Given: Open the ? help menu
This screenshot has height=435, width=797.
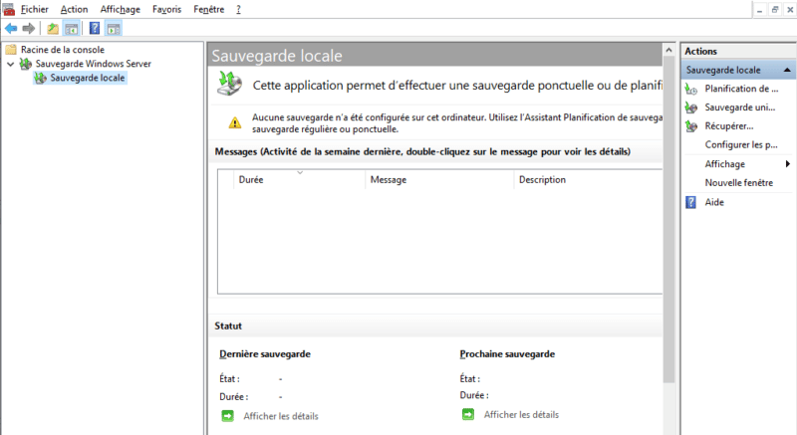Looking at the screenshot, I should click(x=238, y=9).
